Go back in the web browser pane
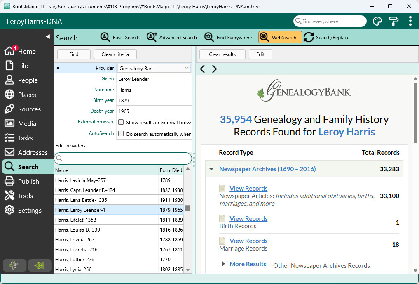The image size is (419, 284). [x=202, y=69]
